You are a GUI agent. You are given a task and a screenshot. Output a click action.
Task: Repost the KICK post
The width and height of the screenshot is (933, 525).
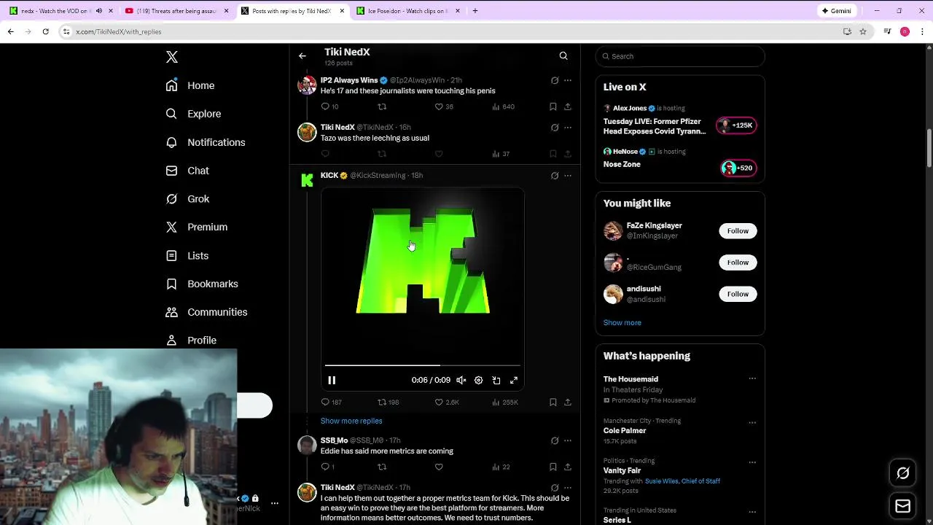point(388,402)
